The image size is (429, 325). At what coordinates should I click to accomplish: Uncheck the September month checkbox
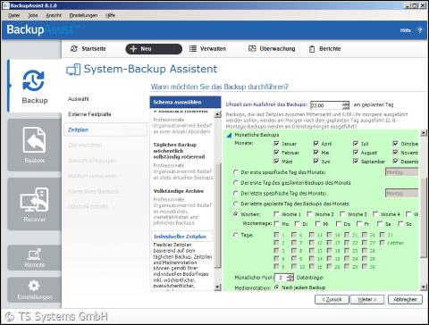click(x=356, y=161)
